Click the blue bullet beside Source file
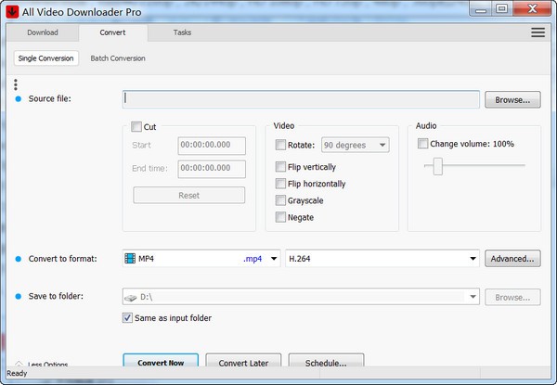This screenshot has width=557, height=385. [x=18, y=98]
